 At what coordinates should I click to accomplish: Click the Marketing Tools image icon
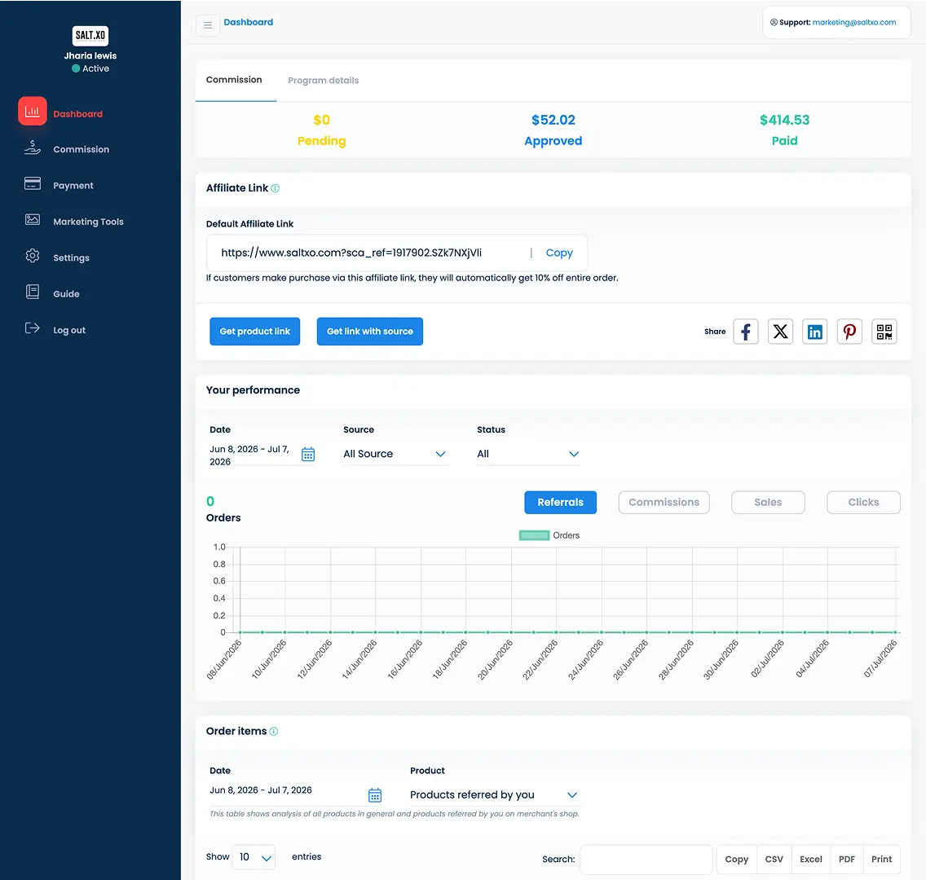tap(33, 219)
